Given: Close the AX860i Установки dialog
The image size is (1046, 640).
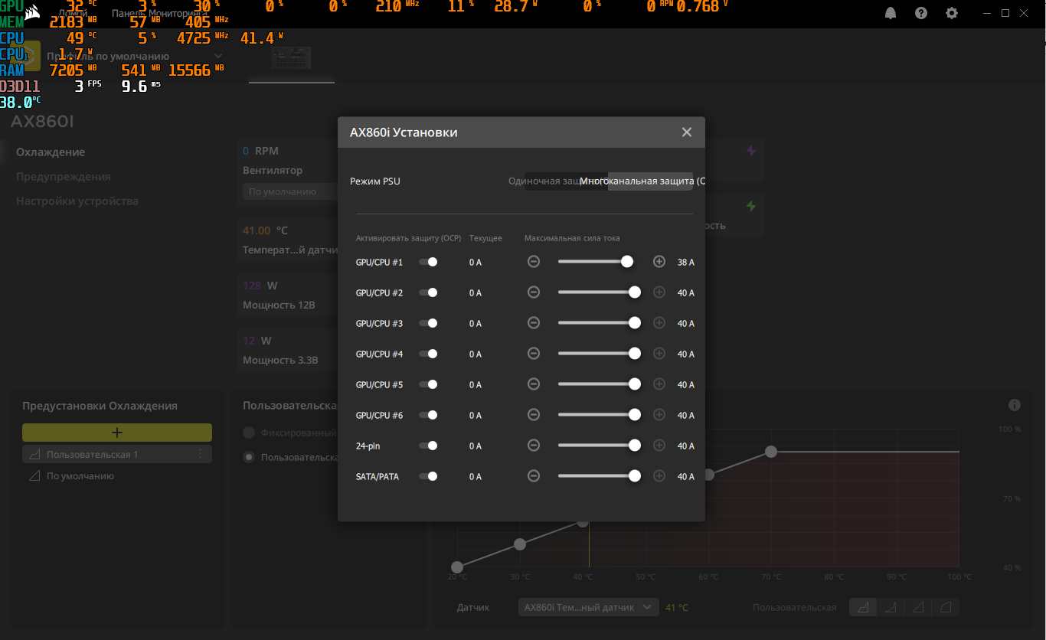Looking at the screenshot, I should click(x=687, y=132).
